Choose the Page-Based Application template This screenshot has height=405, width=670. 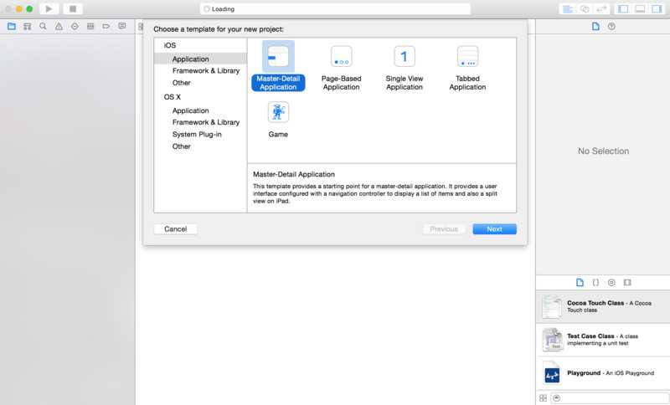[342, 69]
